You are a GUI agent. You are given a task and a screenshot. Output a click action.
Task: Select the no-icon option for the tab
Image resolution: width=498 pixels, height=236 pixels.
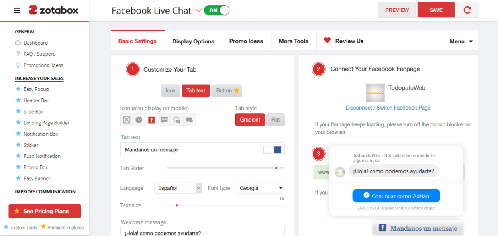[127, 120]
